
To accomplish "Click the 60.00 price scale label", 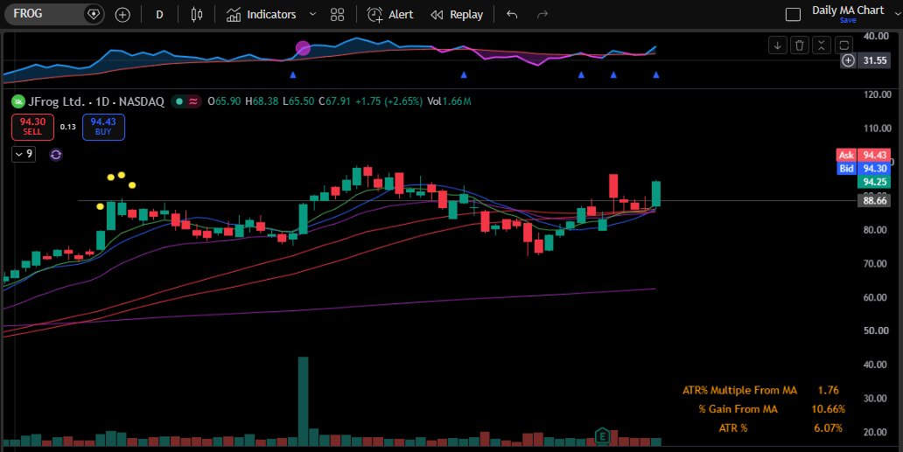I will (x=877, y=297).
